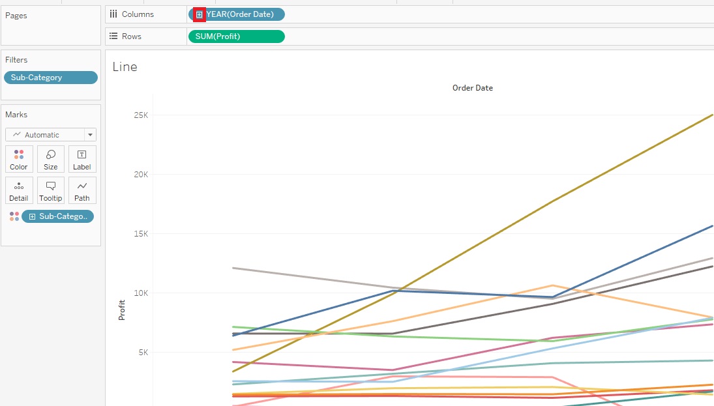The height and width of the screenshot is (406, 714).
Task: Click the Pages shelf label
Action: (16, 16)
